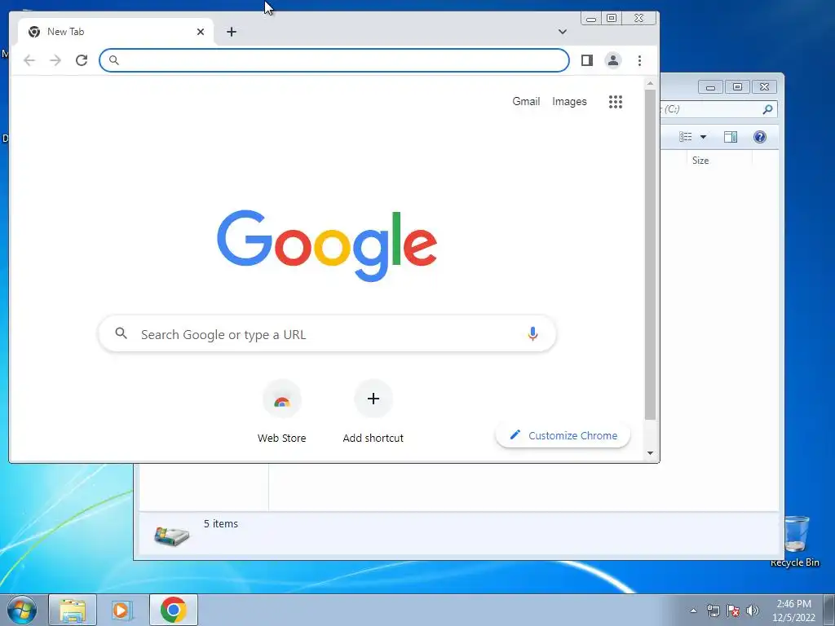Click Chrome's forward navigation arrow

[55, 60]
